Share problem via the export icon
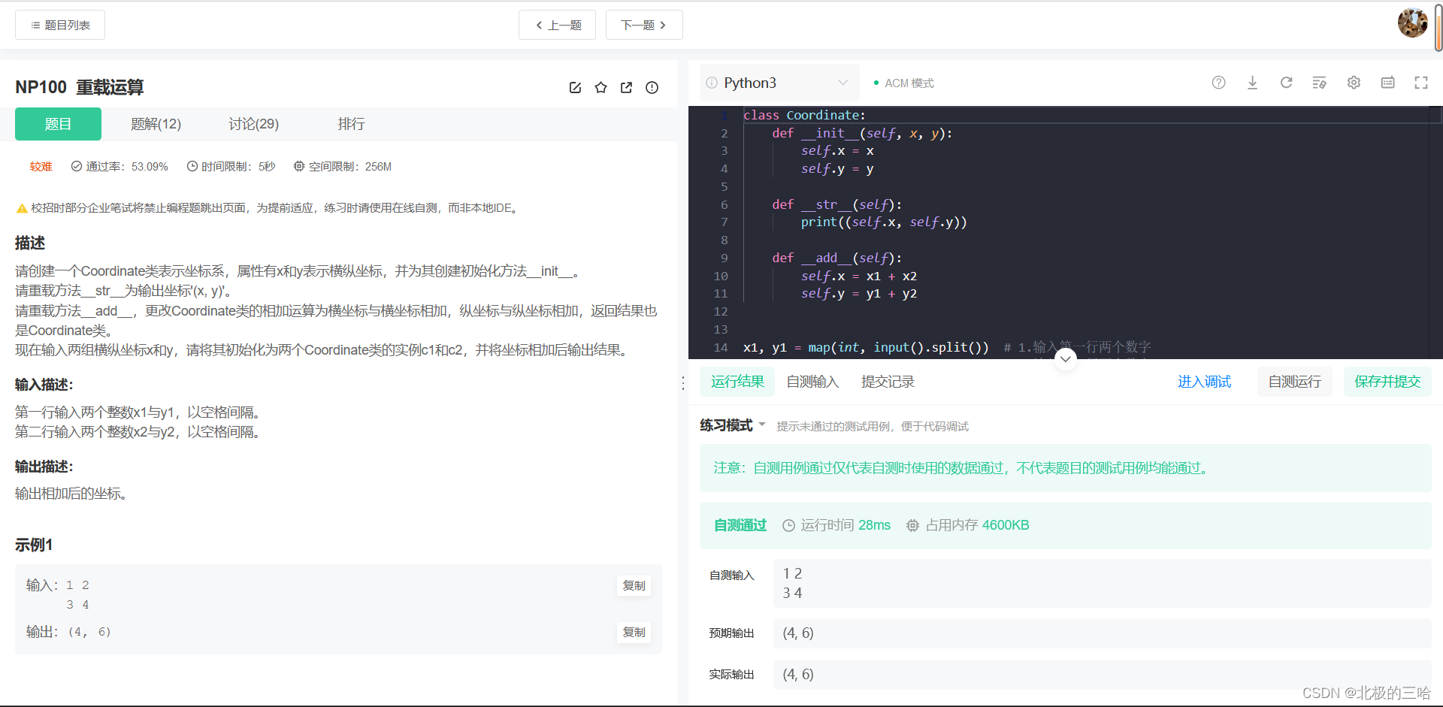This screenshot has width=1443, height=707. tap(626, 88)
